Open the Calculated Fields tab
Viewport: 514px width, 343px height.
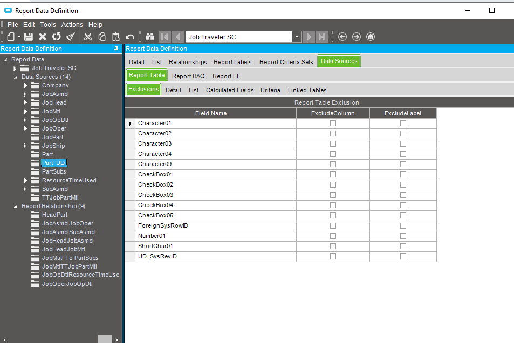[230, 90]
